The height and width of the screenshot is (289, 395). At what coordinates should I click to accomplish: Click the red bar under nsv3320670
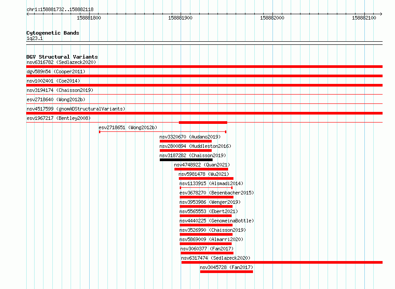(186, 141)
